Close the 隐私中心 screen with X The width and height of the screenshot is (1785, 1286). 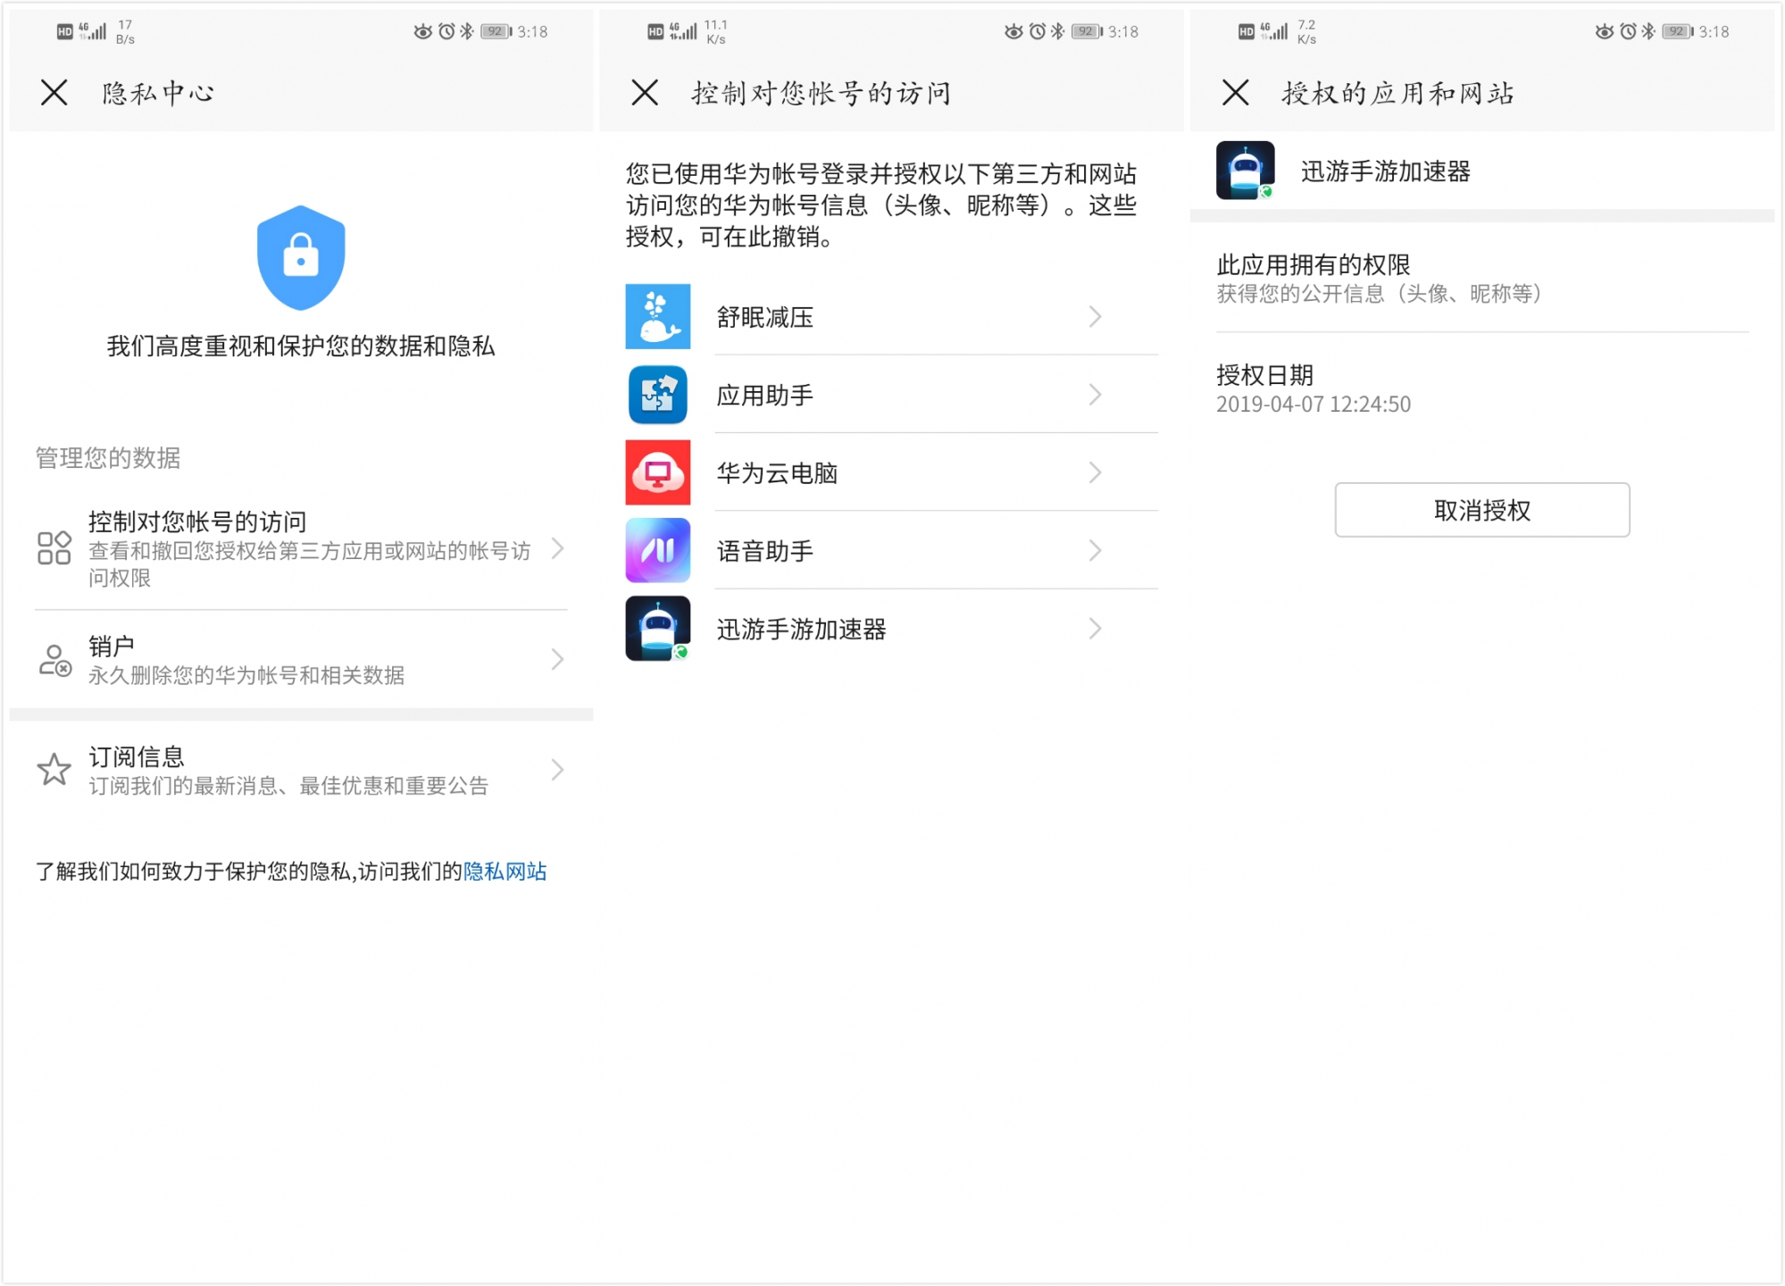click(54, 93)
